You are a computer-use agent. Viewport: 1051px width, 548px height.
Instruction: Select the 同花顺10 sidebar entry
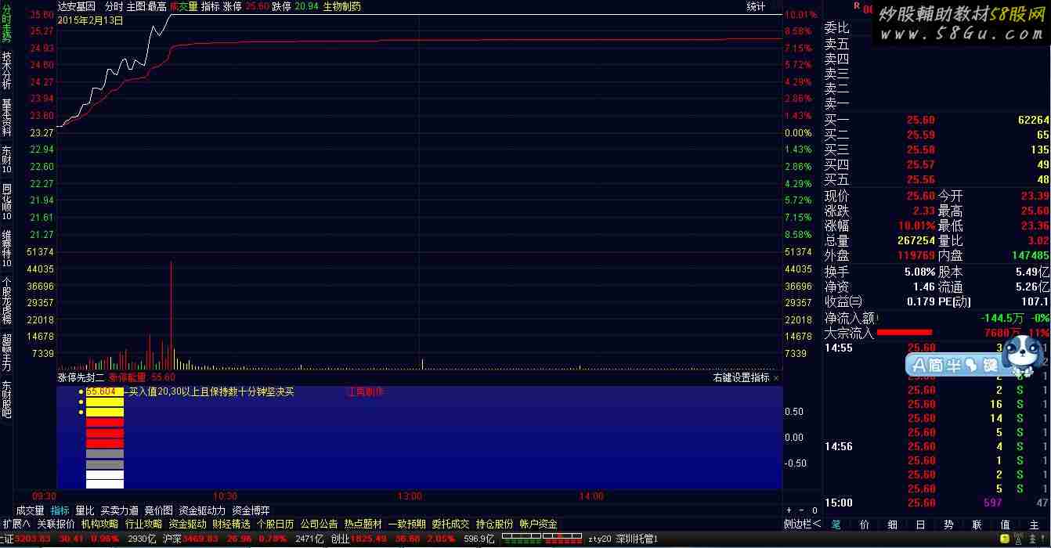6,202
